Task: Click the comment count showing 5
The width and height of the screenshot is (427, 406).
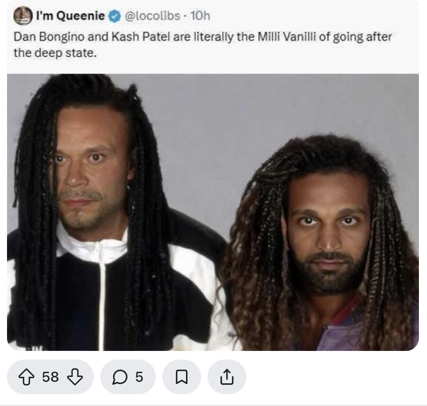Action: [x=139, y=377]
